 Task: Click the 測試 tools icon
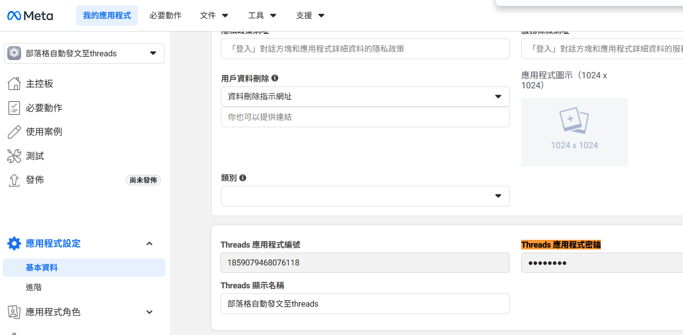tap(14, 156)
